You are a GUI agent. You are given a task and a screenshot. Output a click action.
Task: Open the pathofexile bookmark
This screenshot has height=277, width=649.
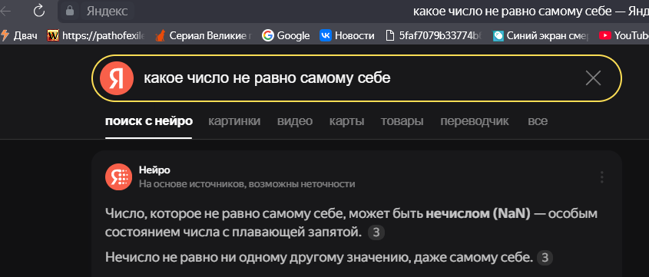click(95, 35)
